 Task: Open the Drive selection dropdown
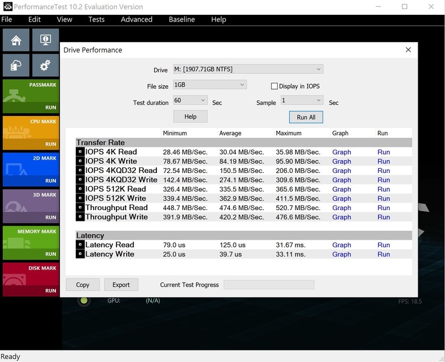coord(248,69)
